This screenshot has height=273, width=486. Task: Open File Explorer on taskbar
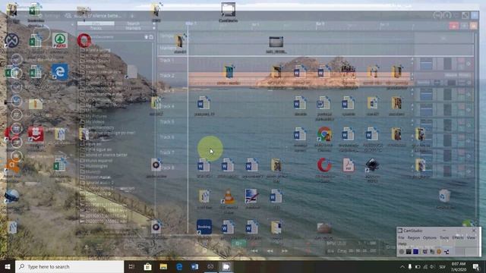(x=163, y=266)
